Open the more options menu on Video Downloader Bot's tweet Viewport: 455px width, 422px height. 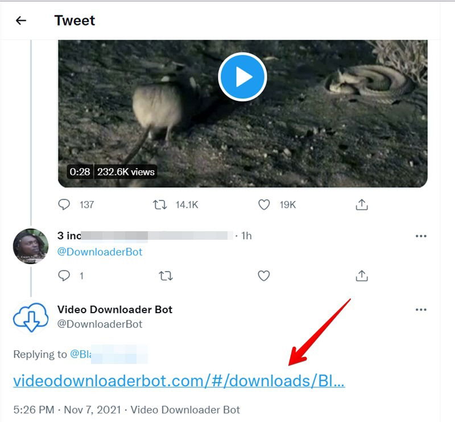pyautogui.click(x=421, y=309)
